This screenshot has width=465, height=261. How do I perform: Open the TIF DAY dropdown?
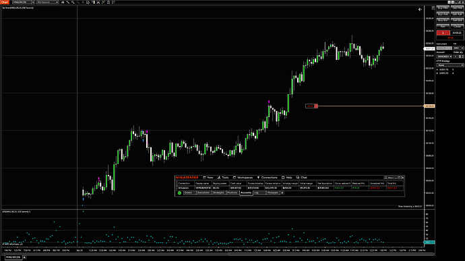coord(458,48)
